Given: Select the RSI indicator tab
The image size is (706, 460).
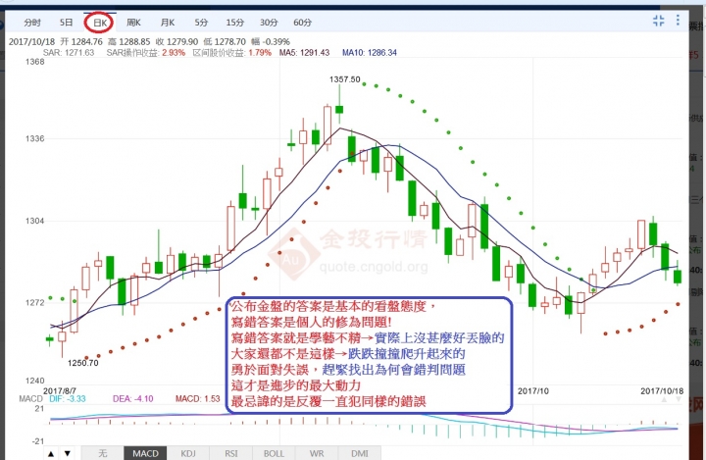Looking at the screenshot, I should click(231, 453).
